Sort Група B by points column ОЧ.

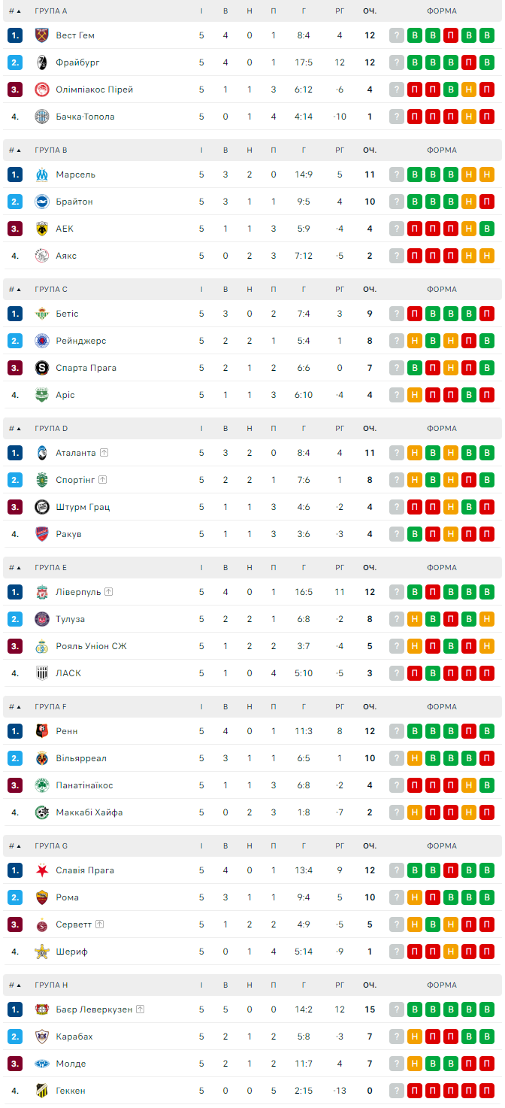point(370,150)
